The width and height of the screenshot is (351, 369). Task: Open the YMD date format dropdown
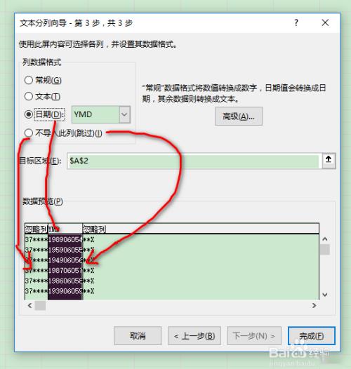101,114
